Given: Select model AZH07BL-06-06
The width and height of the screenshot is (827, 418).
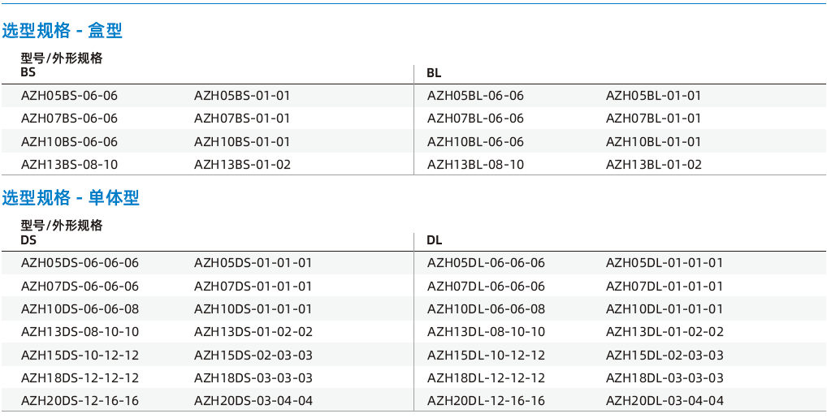Looking at the screenshot, I should pyautogui.click(x=475, y=119).
